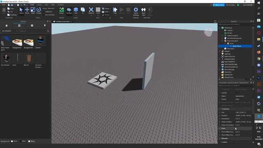Open the Toolbox Recent clock tab

click(32, 25)
